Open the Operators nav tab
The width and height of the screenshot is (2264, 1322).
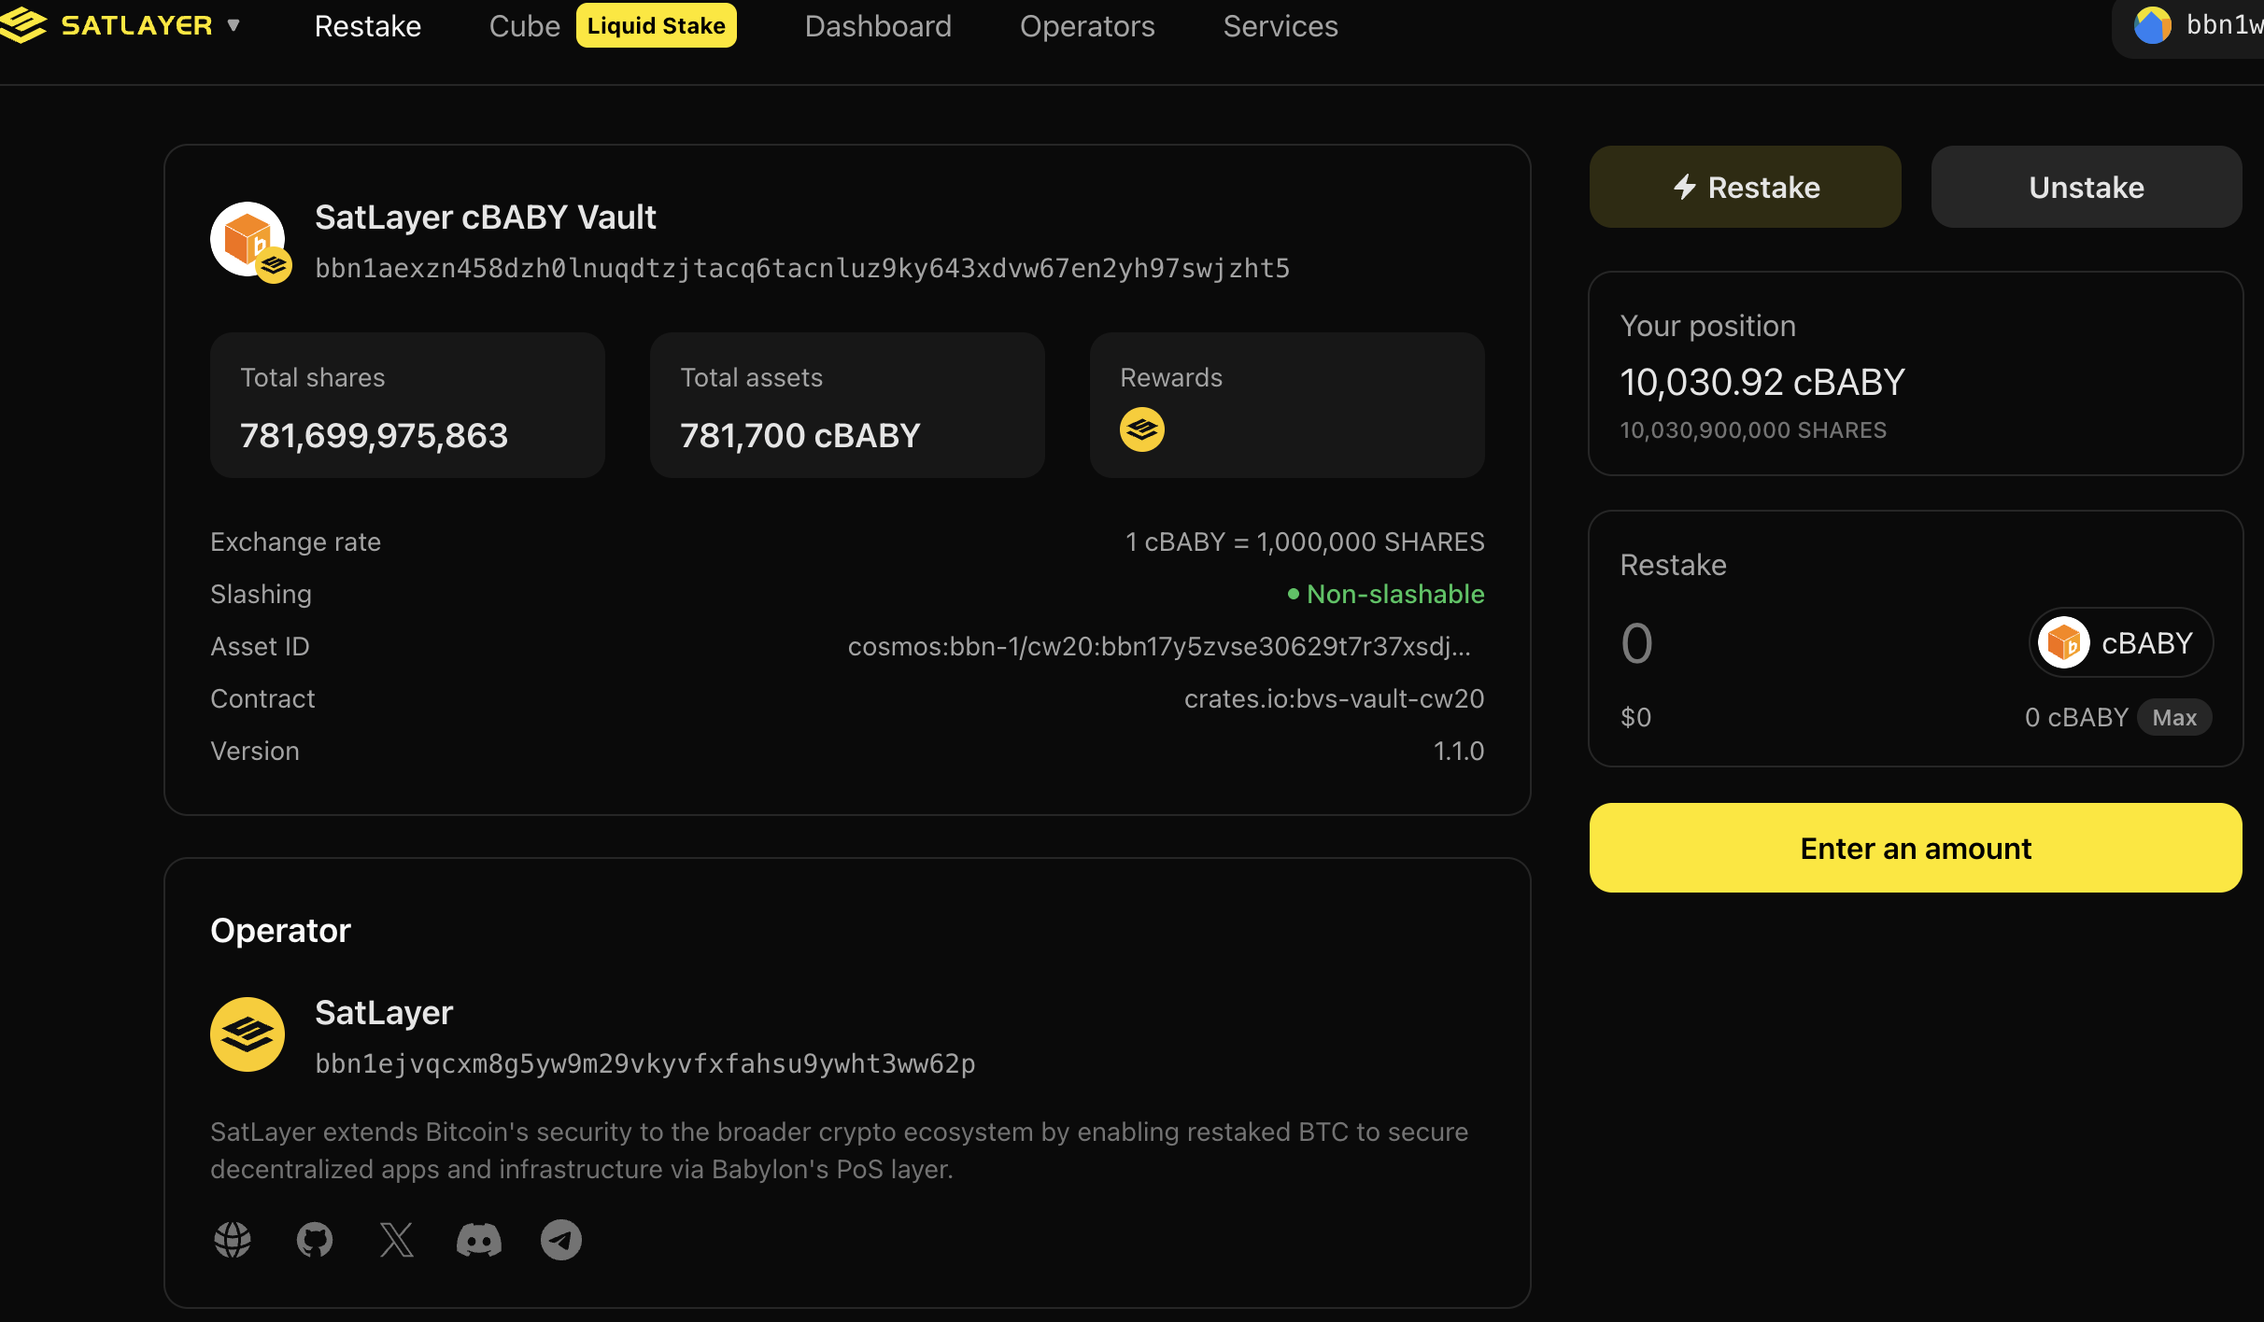tap(1087, 26)
